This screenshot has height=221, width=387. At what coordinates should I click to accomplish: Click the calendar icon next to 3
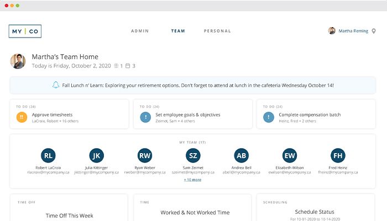(x=128, y=66)
